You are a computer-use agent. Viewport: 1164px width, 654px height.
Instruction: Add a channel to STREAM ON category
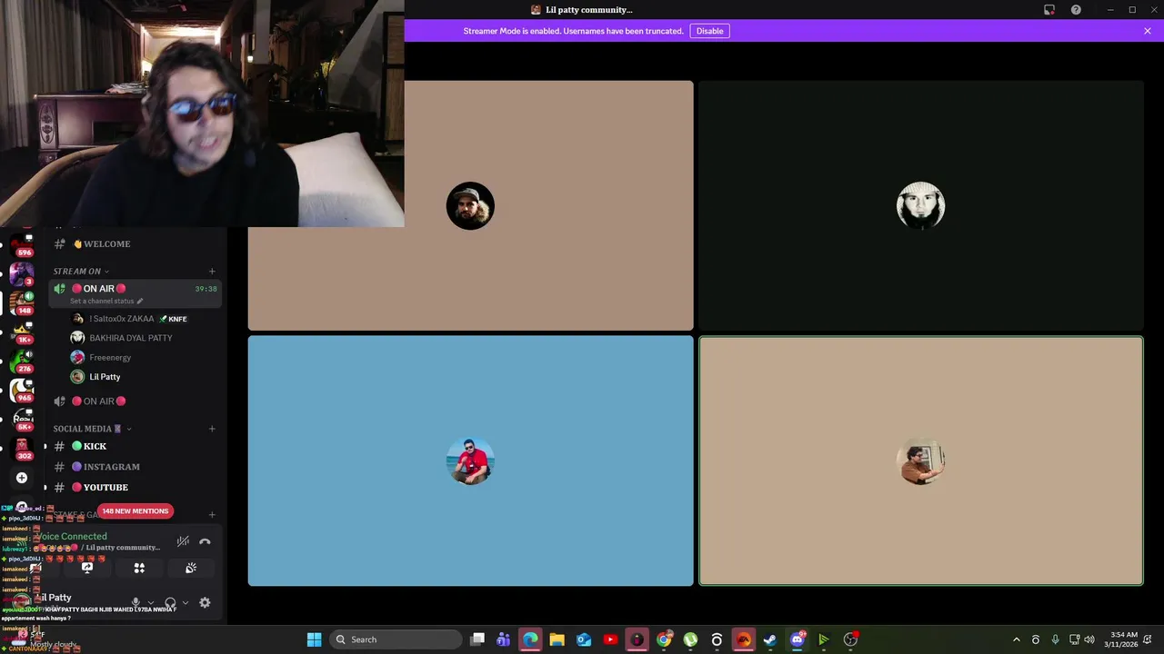(x=212, y=271)
